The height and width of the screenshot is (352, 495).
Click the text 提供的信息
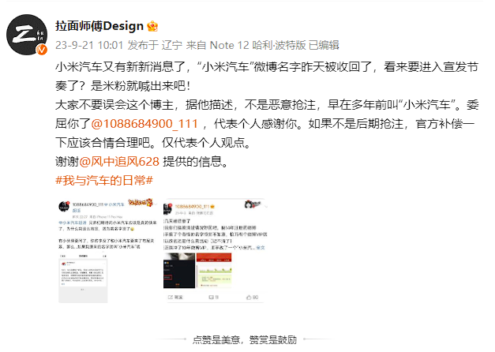[192, 162]
